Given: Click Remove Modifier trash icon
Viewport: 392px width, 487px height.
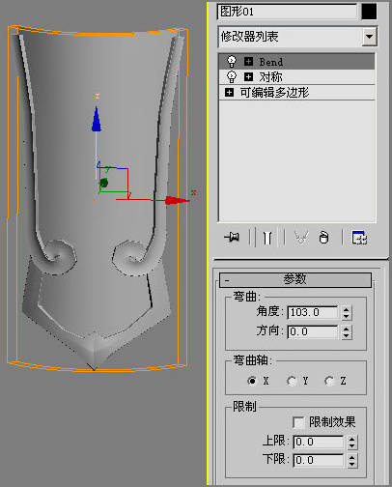Looking at the screenshot, I should [323, 238].
